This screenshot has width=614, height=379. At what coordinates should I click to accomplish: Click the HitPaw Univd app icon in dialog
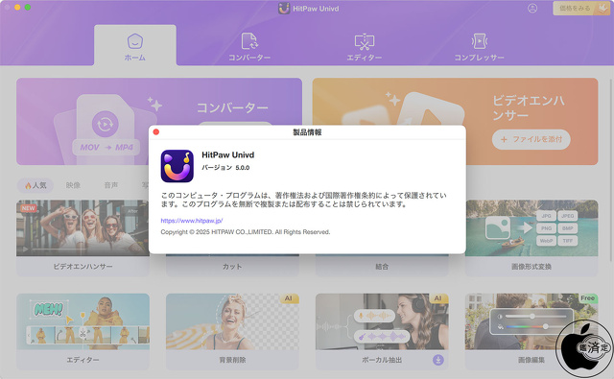[177, 166]
